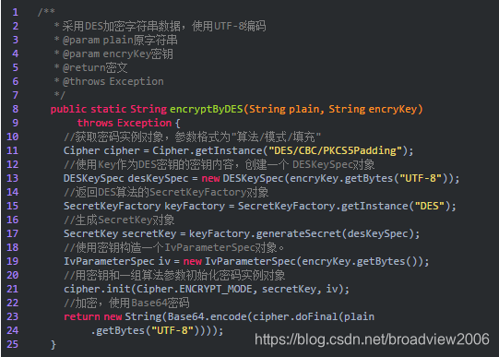Click line number 8 in the gutter
Screen dimensions: 499x357
(16, 109)
